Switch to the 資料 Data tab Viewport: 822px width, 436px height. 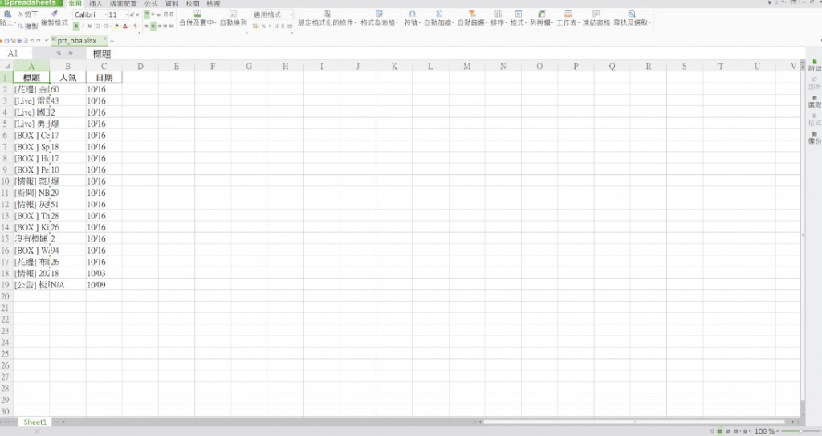point(172,4)
